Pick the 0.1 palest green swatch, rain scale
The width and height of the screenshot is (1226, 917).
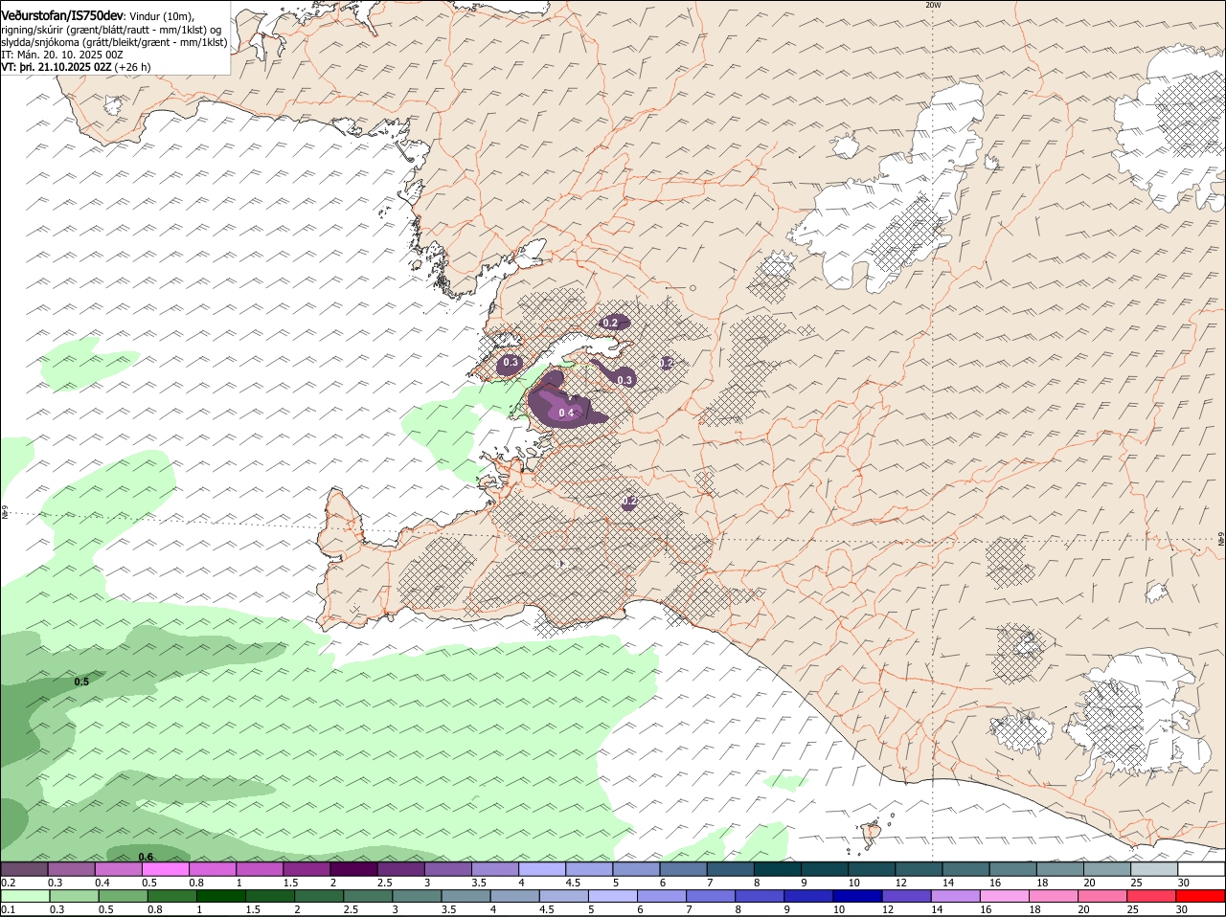click(x=25, y=896)
